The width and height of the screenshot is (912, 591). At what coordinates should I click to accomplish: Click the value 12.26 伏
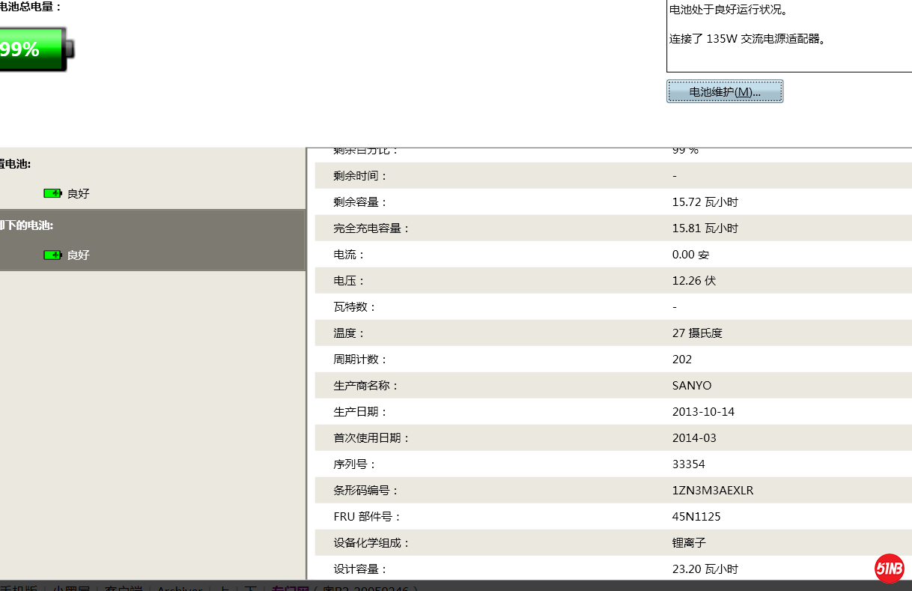coord(694,281)
